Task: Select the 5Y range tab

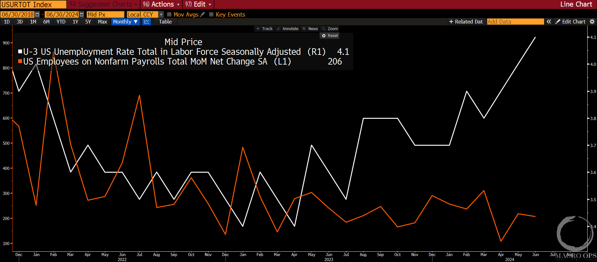Action: (88, 22)
